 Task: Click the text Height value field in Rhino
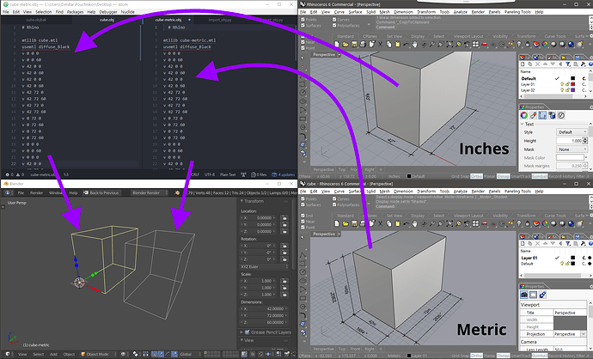[x=570, y=141]
